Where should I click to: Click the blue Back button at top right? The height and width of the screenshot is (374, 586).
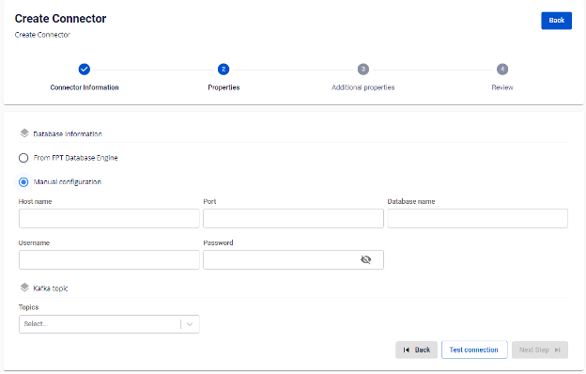coord(556,21)
